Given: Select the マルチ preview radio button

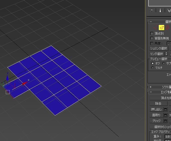Looking at the screenshot, I should (152, 68).
